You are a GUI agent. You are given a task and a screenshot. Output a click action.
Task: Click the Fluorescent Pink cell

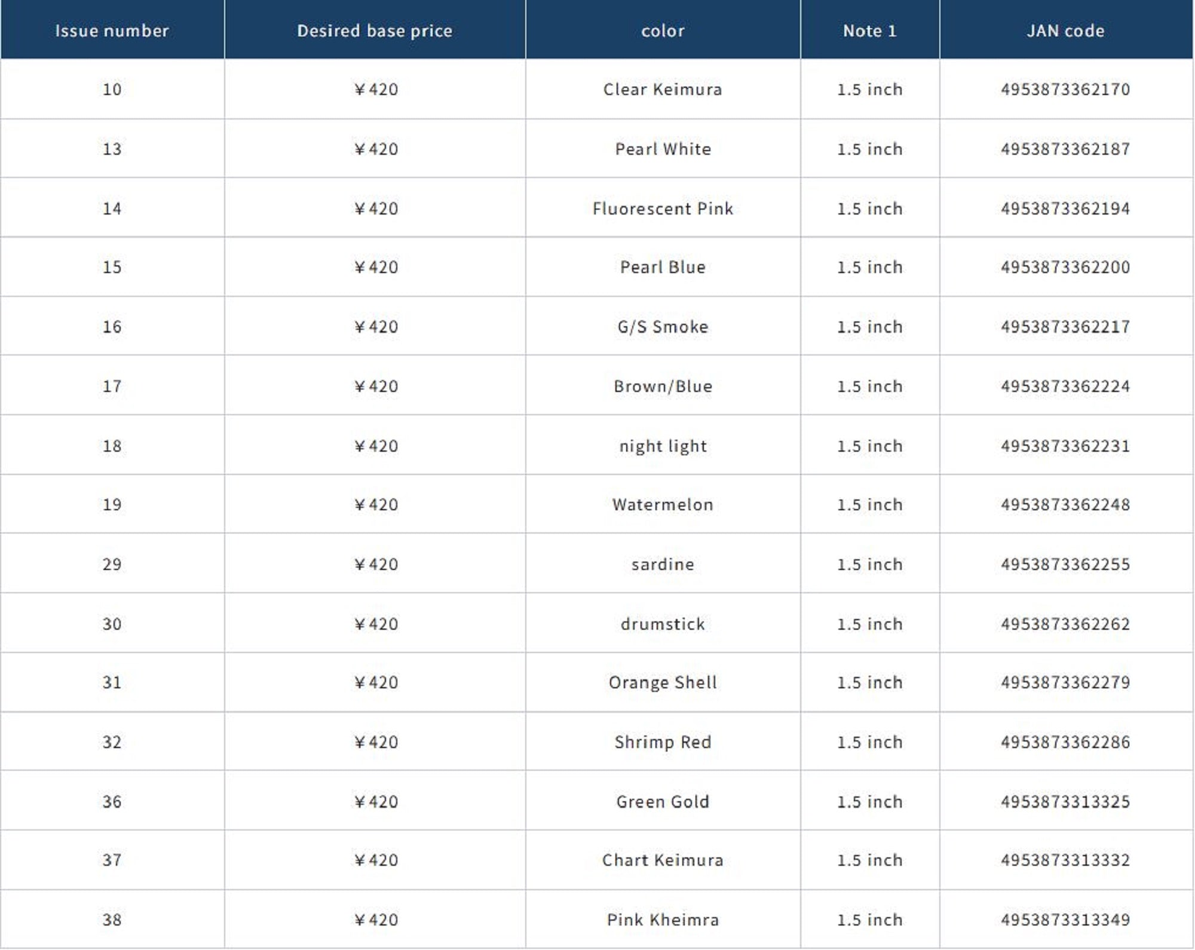pos(663,209)
